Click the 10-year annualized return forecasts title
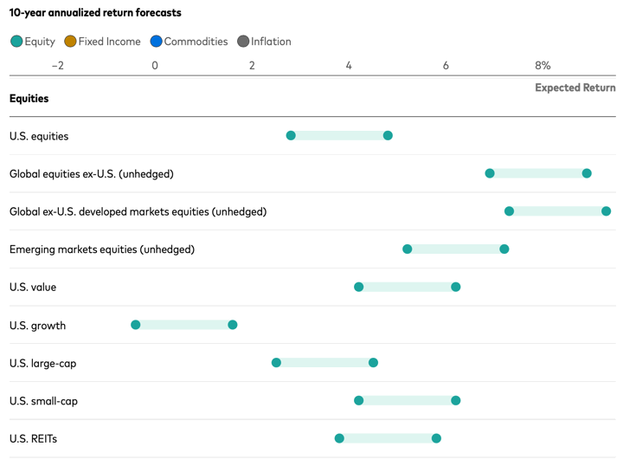The height and width of the screenshot is (466, 623). [95, 13]
